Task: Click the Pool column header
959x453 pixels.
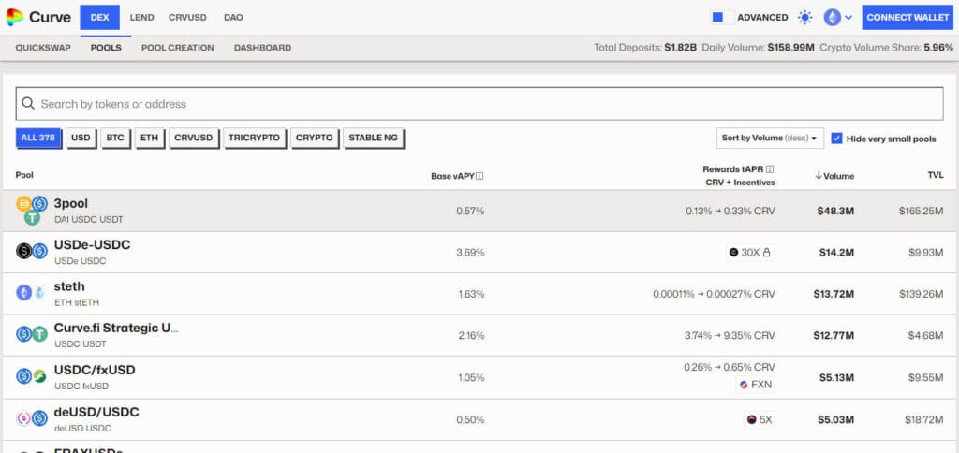Action: tap(24, 175)
